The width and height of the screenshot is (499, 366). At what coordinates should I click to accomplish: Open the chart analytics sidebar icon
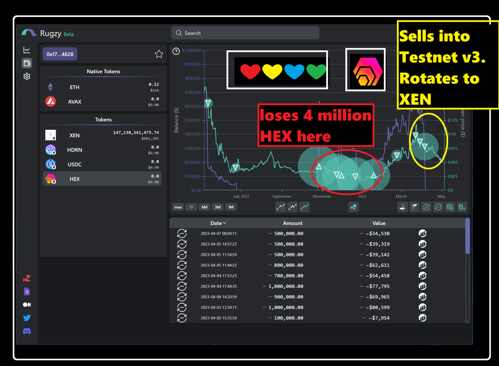coord(27,50)
